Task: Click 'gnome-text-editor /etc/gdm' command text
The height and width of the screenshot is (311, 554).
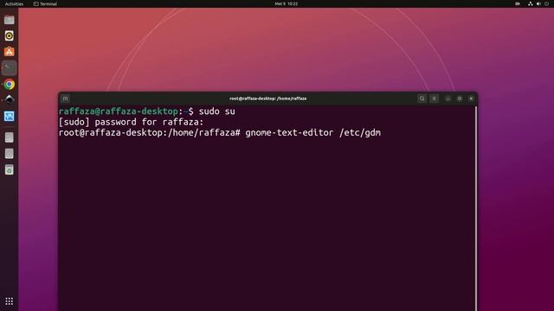Action: (313, 132)
